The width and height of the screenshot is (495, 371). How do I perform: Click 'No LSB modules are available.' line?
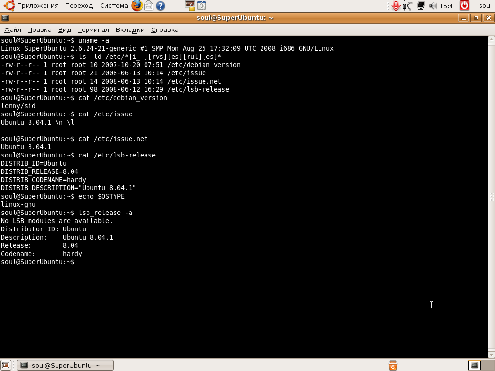[x=57, y=220]
